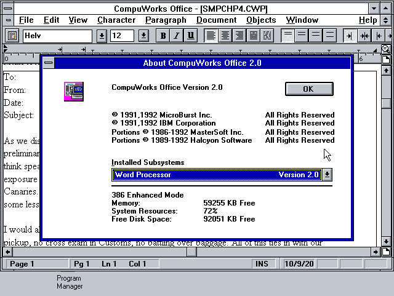Open the Edit menu
Image resolution: width=394 pixels, height=296 pixels.
[x=51, y=20]
